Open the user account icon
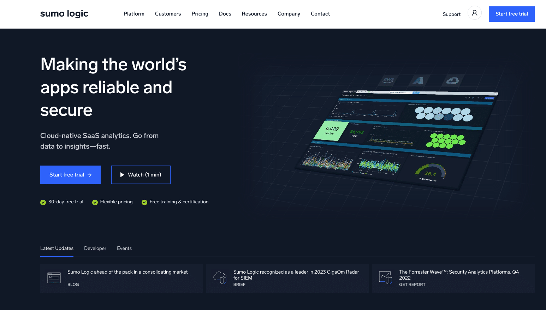The height and width of the screenshot is (311, 546). click(475, 13)
